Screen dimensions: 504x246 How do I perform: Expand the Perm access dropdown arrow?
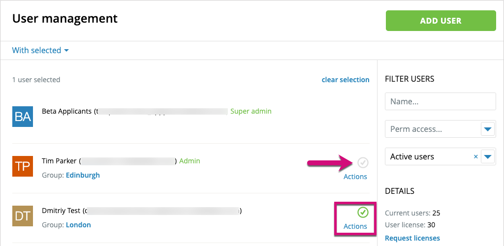pyautogui.click(x=488, y=129)
